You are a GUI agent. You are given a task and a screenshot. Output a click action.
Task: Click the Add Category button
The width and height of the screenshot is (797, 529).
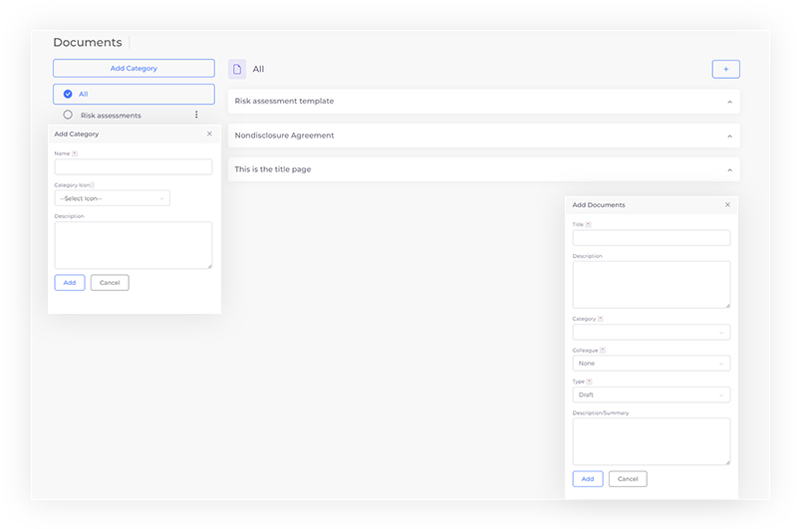click(x=133, y=68)
